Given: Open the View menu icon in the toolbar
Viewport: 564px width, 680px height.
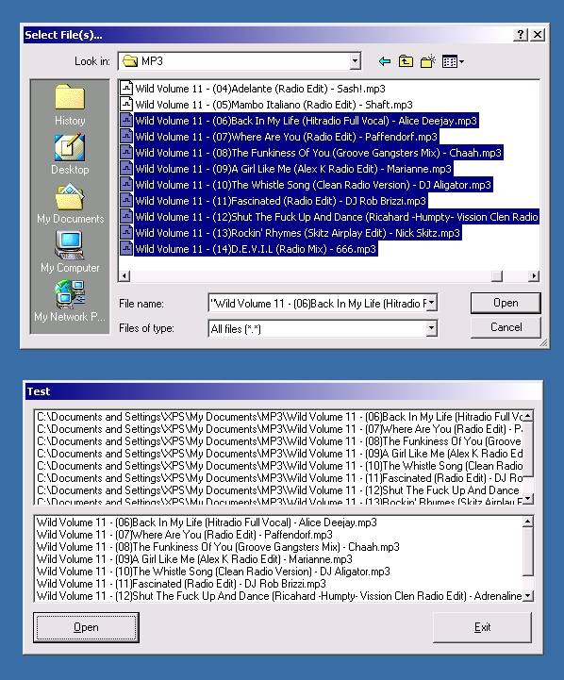Looking at the screenshot, I should click(453, 62).
